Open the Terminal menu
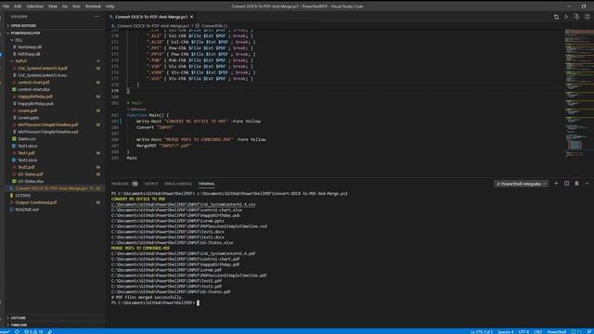The image size is (594, 334). tap(93, 6)
